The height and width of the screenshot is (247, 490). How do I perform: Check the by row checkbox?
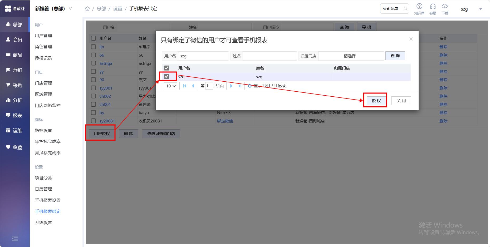pos(93,112)
